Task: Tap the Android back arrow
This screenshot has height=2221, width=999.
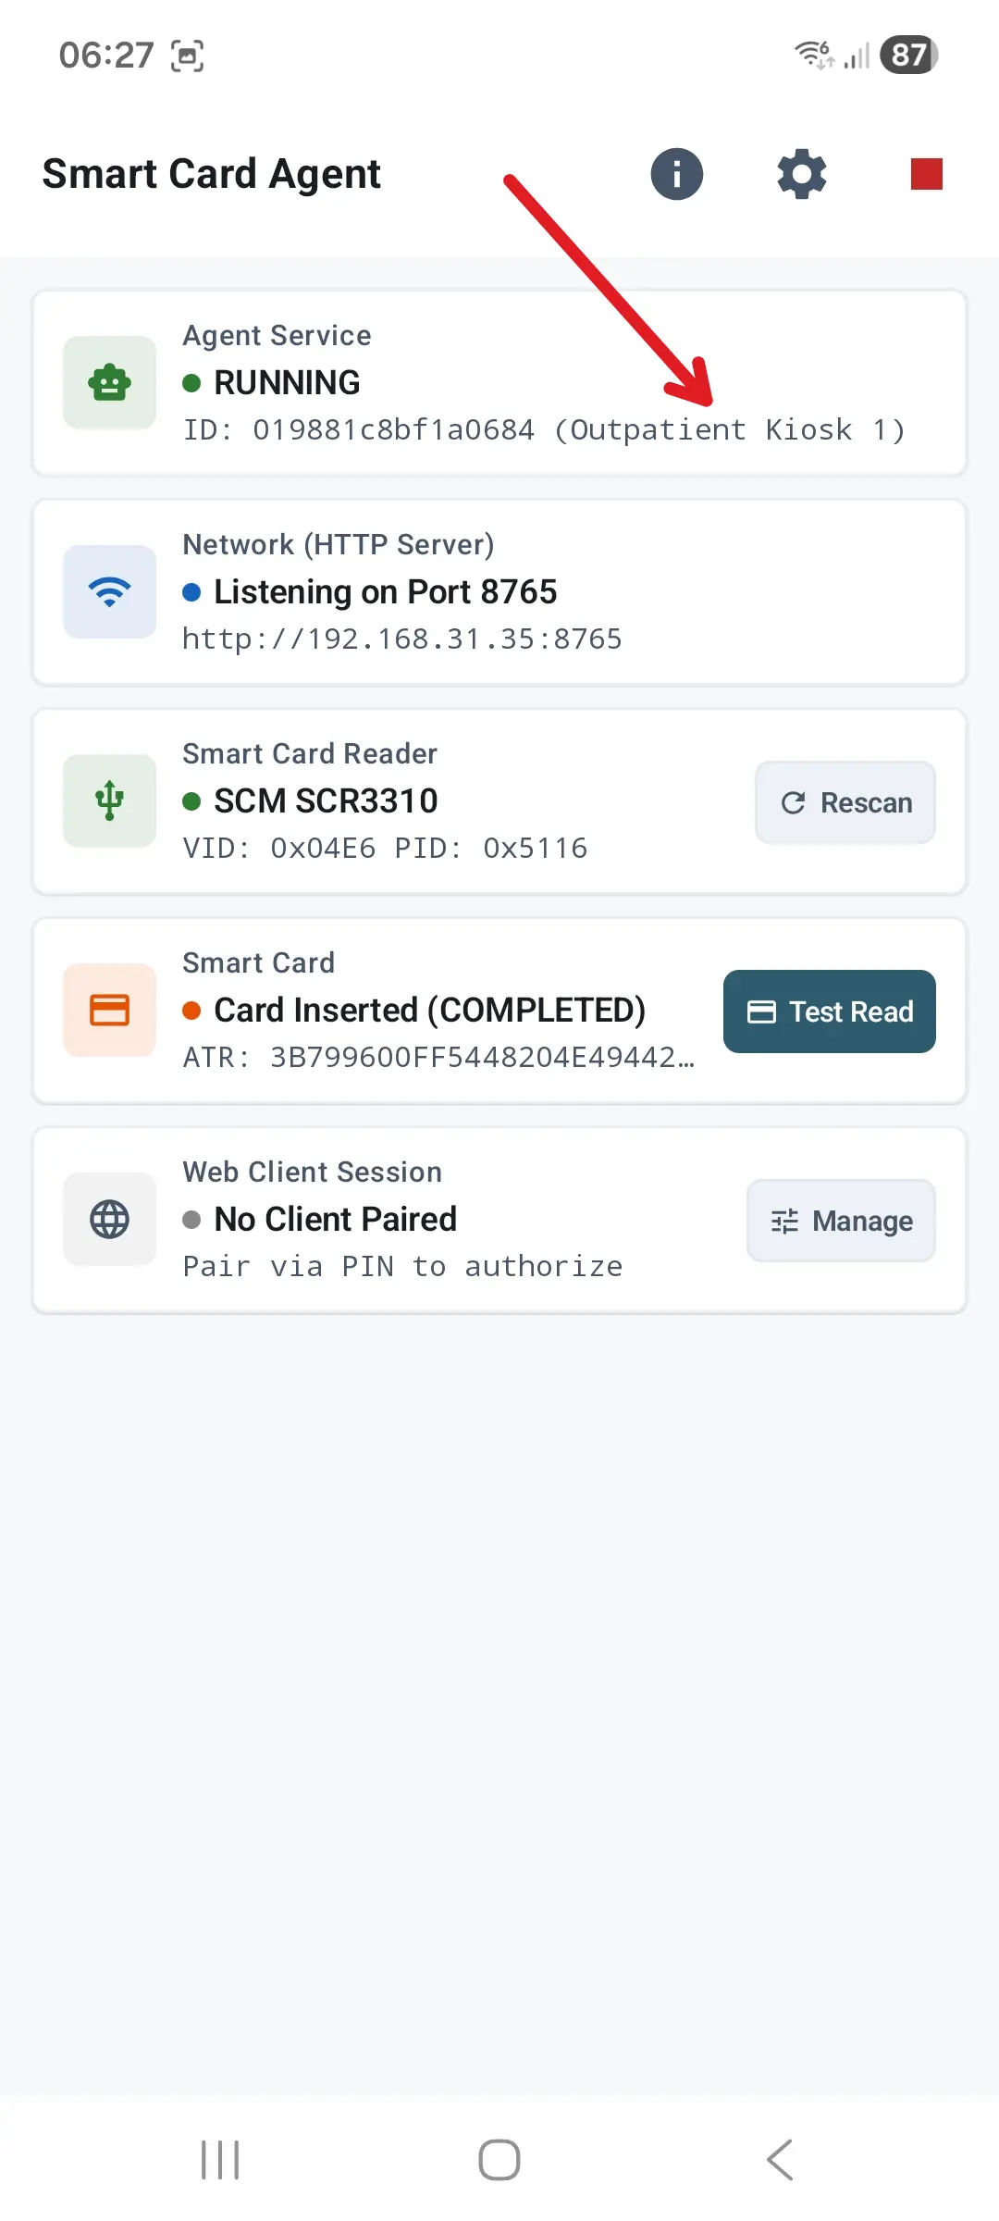Action: click(x=780, y=2160)
